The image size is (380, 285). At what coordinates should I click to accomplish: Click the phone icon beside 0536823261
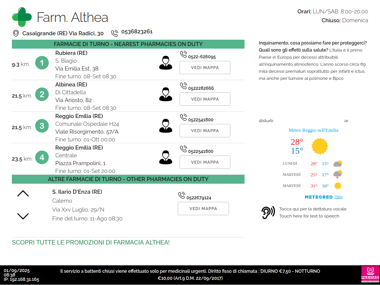(x=115, y=33)
